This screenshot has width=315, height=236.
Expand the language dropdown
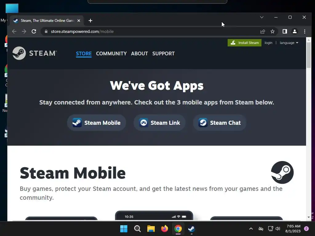pos(289,43)
